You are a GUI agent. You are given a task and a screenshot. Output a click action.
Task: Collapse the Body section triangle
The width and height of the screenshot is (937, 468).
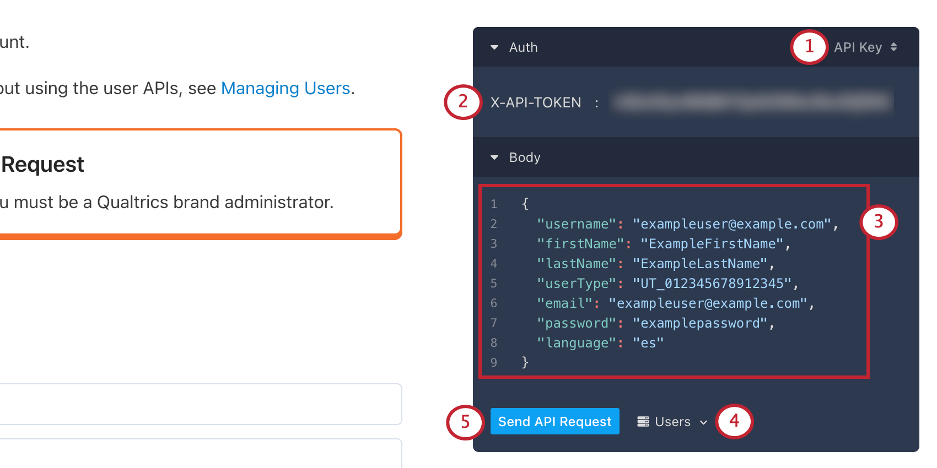tap(494, 157)
